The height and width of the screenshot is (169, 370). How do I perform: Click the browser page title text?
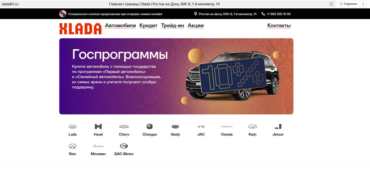(x=164, y=4)
